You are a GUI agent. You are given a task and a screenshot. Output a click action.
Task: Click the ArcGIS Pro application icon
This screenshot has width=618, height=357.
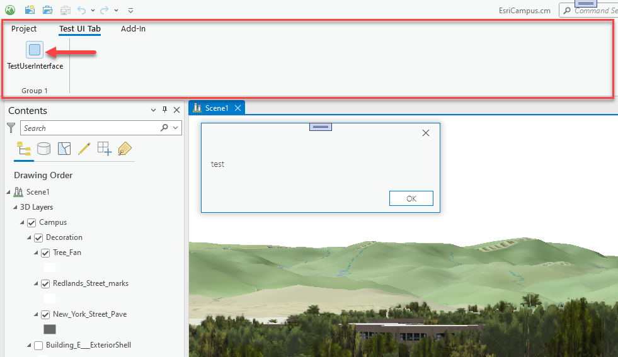click(x=10, y=10)
